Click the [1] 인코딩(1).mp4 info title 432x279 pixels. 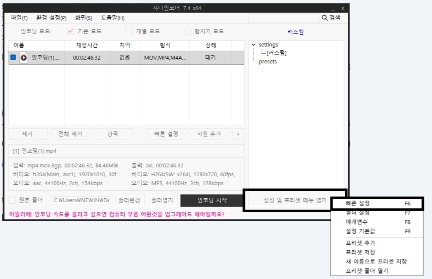click(35, 151)
